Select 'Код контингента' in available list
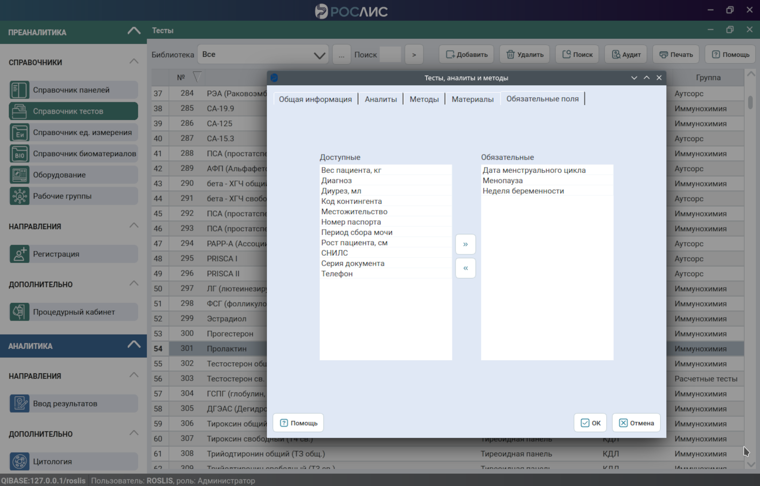The height and width of the screenshot is (486, 760). tap(386, 201)
